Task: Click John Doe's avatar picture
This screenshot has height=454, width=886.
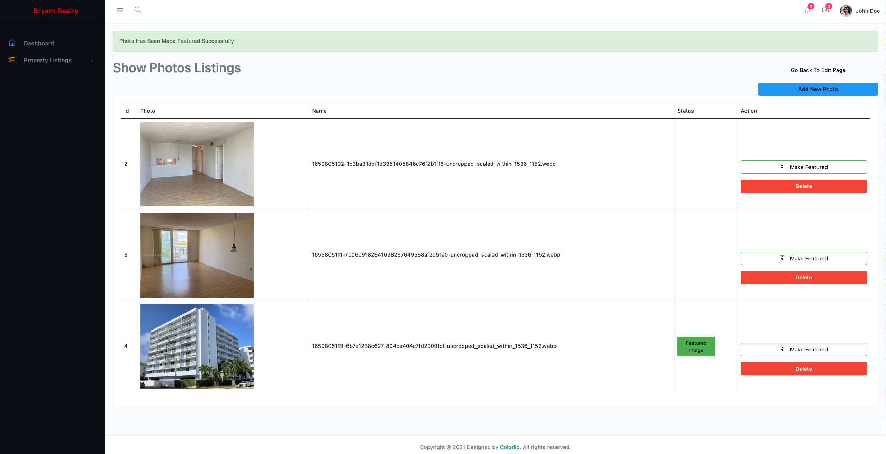Action: tap(846, 11)
